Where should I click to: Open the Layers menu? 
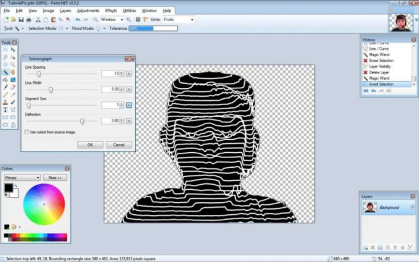[x=65, y=11]
